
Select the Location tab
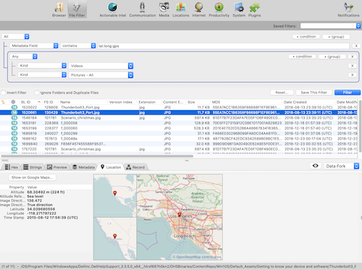[x=111, y=167]
